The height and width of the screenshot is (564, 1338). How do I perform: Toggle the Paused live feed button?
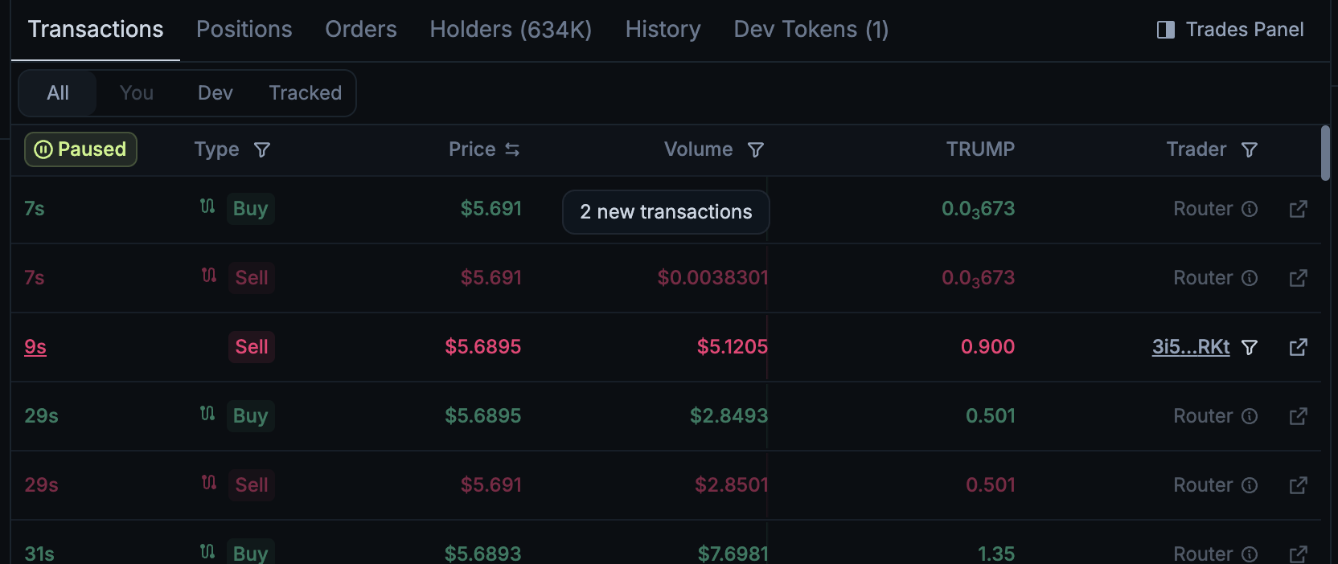point(80,149)
